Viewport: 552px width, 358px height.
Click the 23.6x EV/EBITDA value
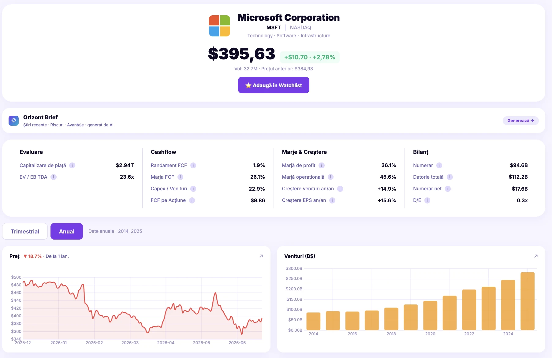(127, 177)
